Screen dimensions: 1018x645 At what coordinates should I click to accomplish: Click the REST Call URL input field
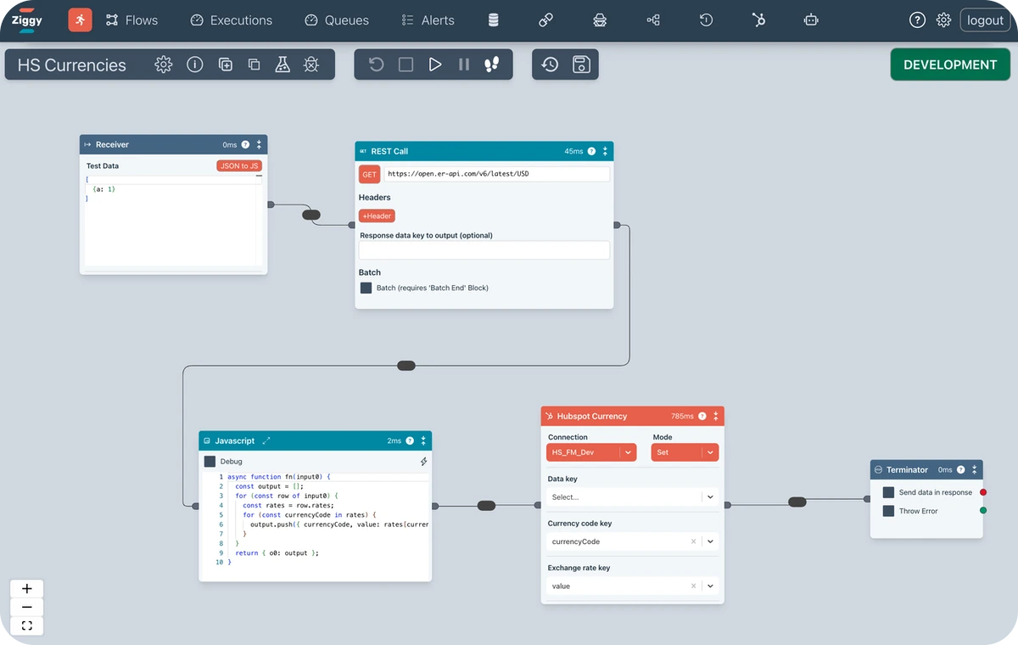(x=496, y=174)
